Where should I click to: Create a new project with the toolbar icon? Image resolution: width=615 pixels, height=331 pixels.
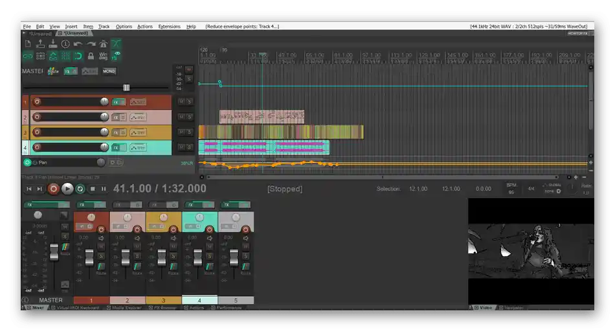(x=28, y=44)
